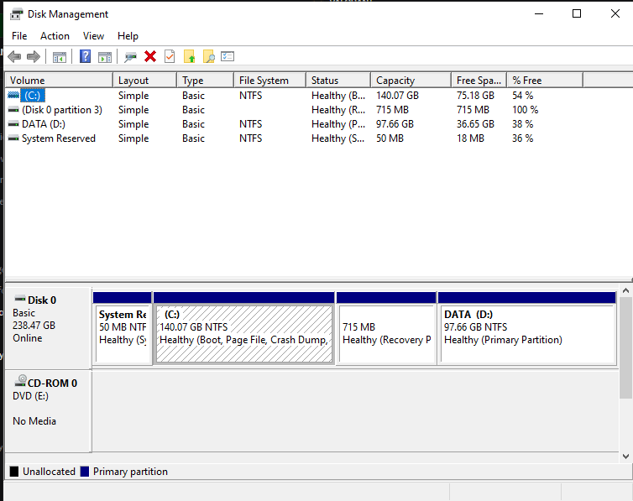Click the folder with magnifier icon

click(208, 56)
